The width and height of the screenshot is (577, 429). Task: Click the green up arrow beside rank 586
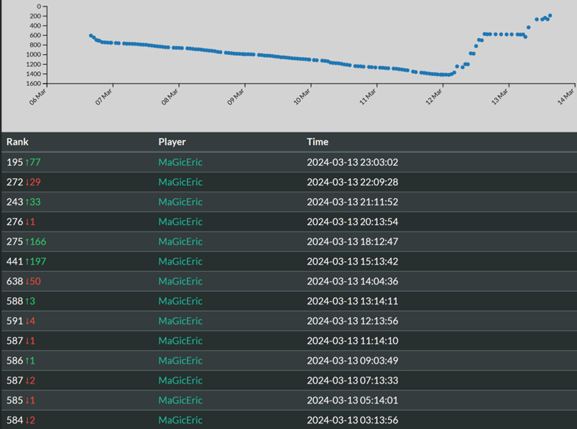(27, 361)
